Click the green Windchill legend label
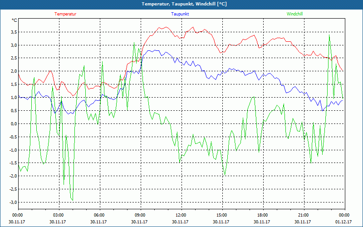The width and height of the screenshot is (363, 227). coord(294,14)
